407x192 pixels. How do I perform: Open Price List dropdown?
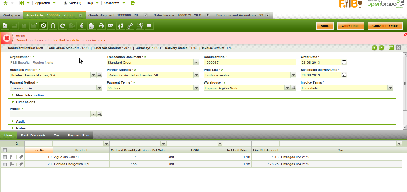coord(294,75)
